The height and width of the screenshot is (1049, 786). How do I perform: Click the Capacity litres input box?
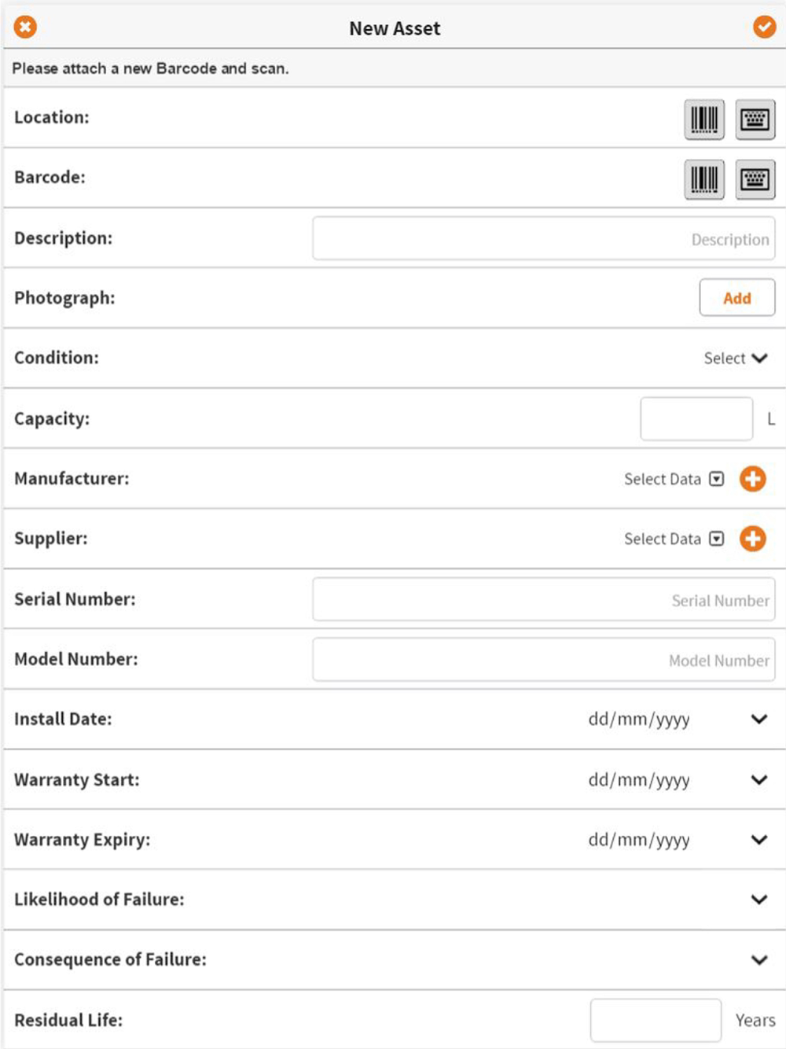tap(696, 418)
